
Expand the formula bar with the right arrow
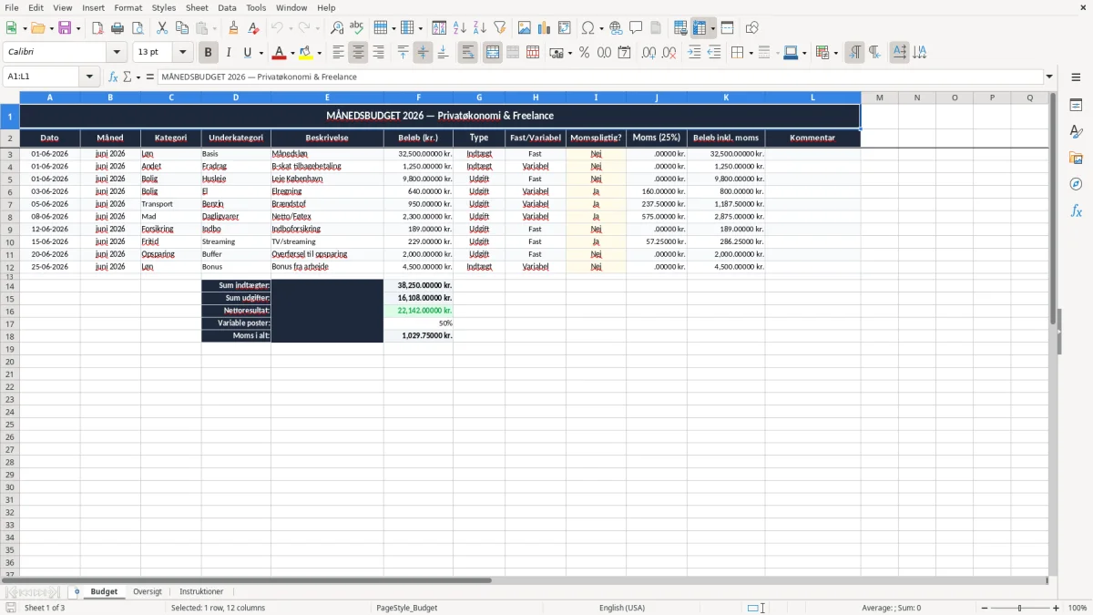1049,77
